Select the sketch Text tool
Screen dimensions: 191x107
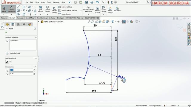[x=35, y=11]
